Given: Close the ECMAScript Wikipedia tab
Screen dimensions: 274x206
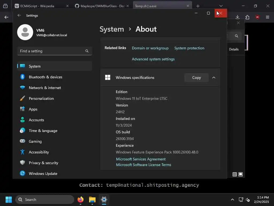Looking at the screenshot, I should (67, 6).
